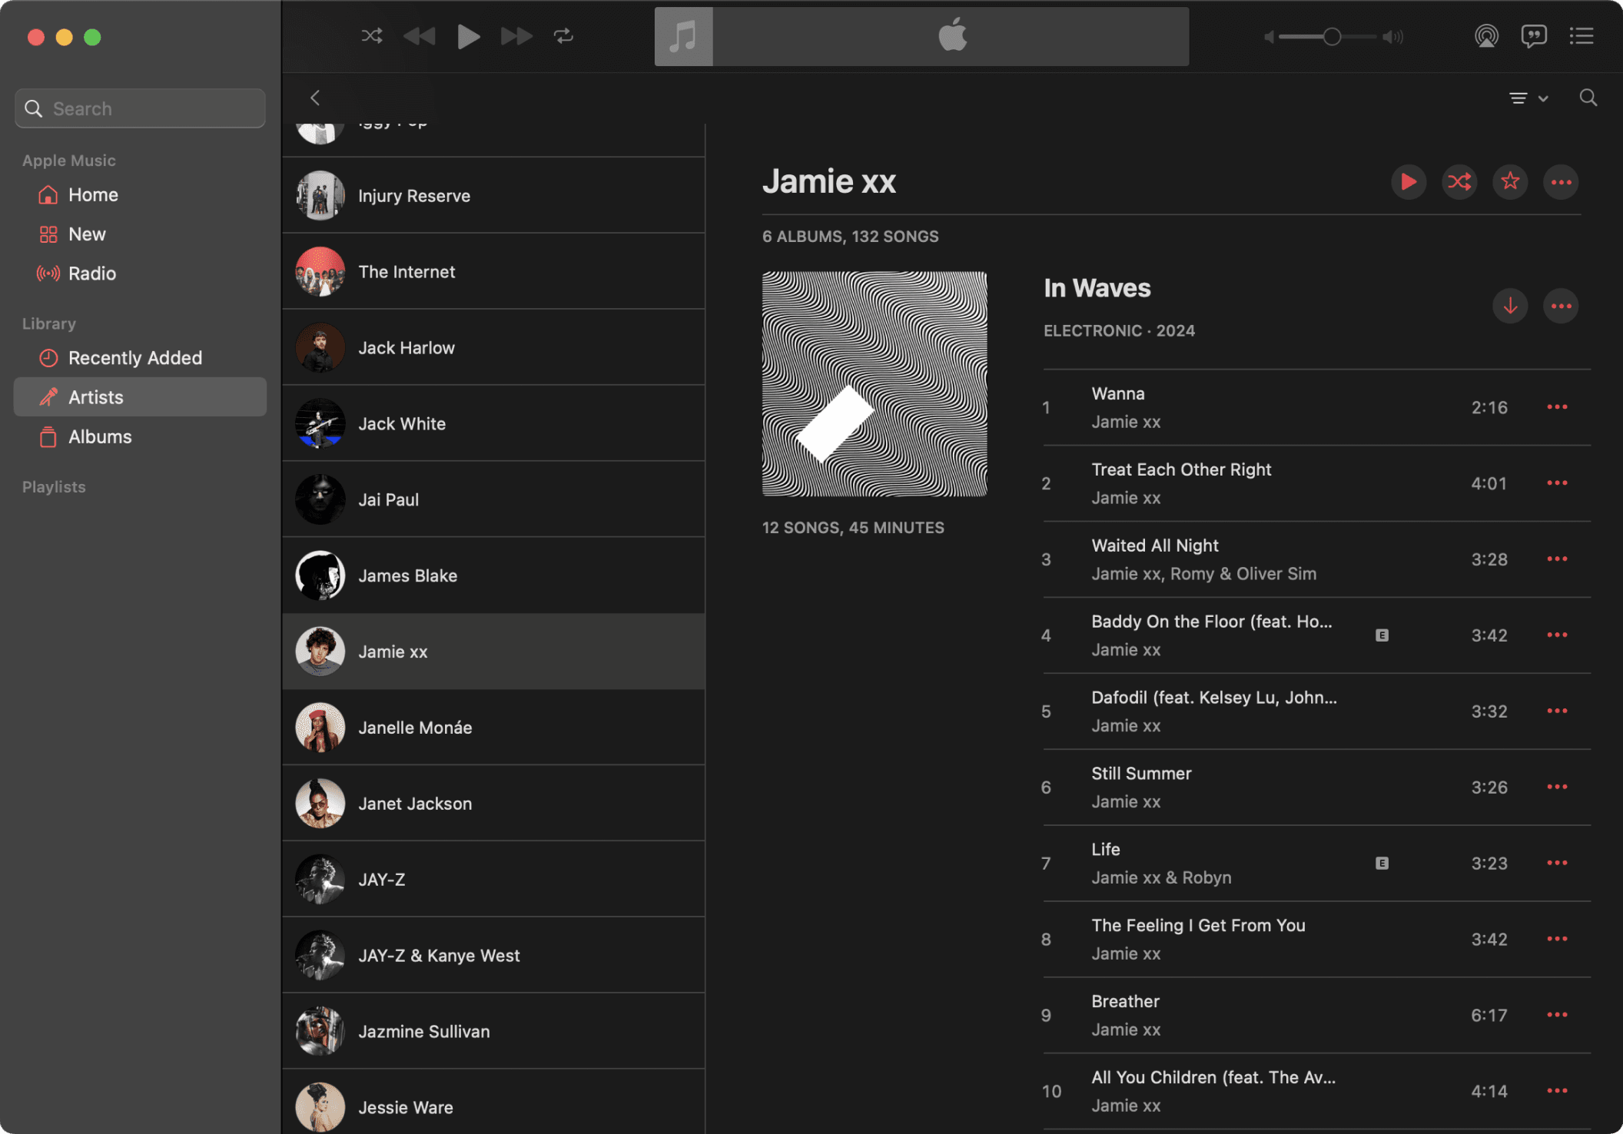1623x1134 pixels.
Task: Go to Recently Added in sidebar
Action: (134, 358)
